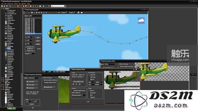
Task: Open the File menu
Action: (x=2, y=4)
